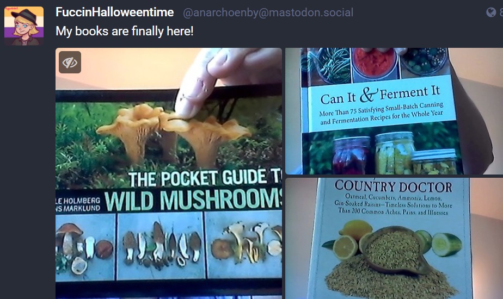Image resolution: width=503 pixels, height=299 pixels.
Task: Open FuccinHalloweentime's avatar picture
Action: [x=24, y=26]
